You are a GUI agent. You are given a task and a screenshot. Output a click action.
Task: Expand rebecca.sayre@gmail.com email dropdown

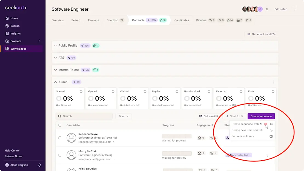point(114,142)
